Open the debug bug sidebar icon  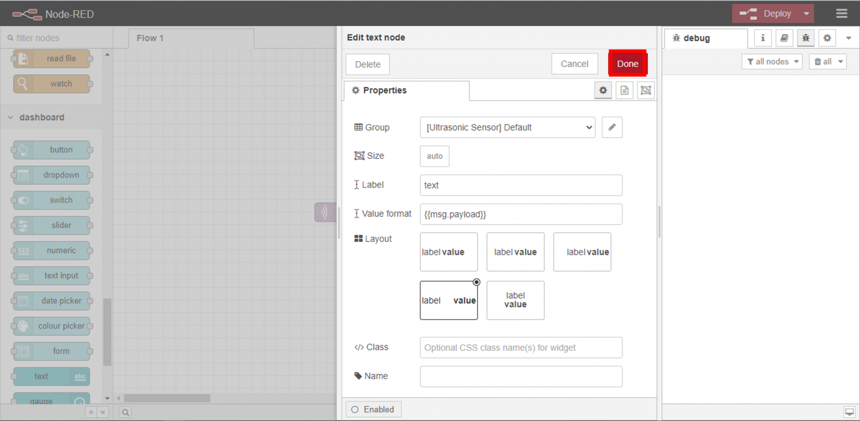(806, 38)
